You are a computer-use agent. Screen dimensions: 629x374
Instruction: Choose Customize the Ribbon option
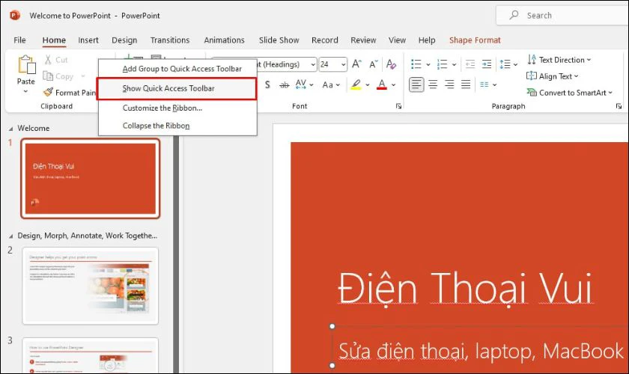pos(177,108)
